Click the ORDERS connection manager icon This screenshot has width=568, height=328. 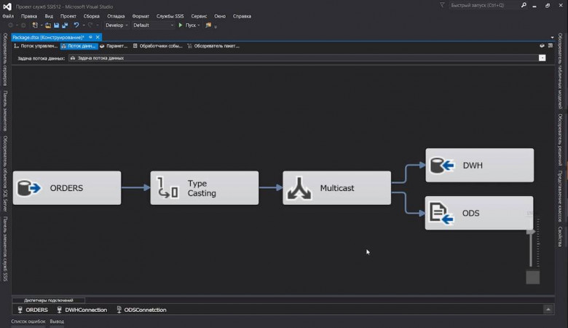20,310
